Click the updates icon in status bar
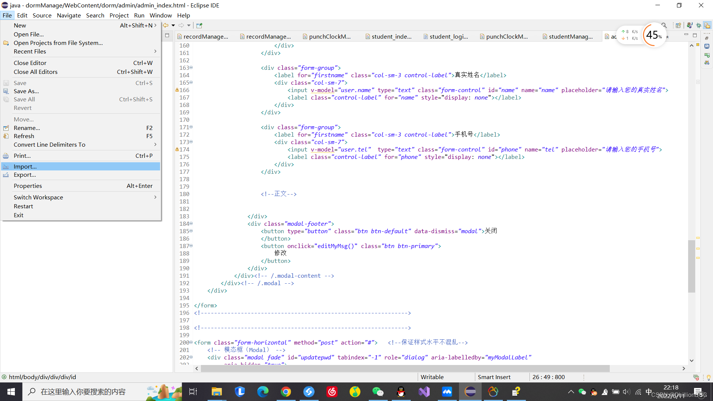 tap(696, 377)
